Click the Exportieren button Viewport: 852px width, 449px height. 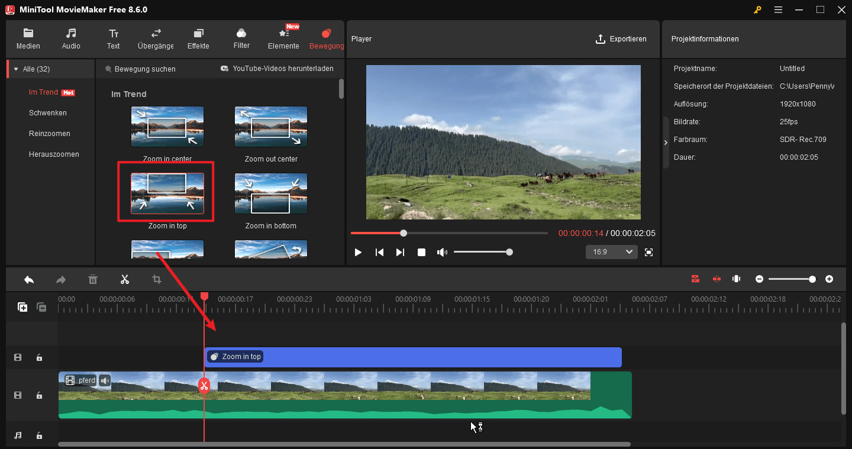(x=621, y=38)
